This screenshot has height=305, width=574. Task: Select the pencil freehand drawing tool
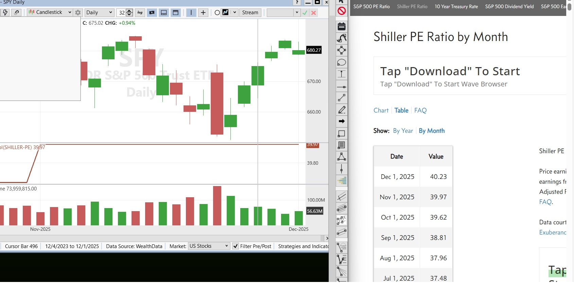pos(342,110)
